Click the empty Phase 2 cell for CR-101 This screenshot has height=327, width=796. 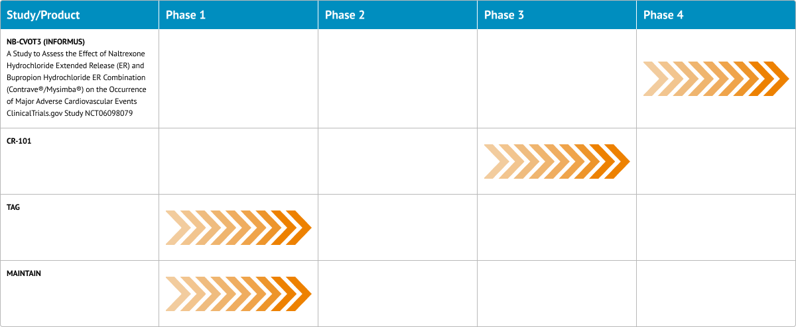(x=397, y=162)
